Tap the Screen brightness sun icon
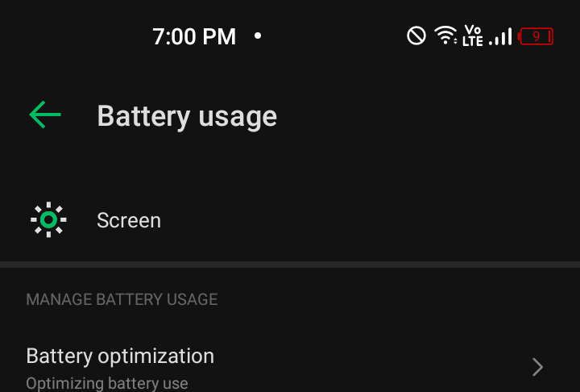This screenshot has height=392, width=580. 48,219
